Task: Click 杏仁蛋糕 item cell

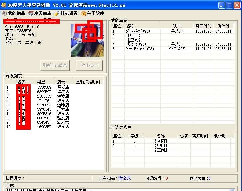Action: tap(177, 49)
